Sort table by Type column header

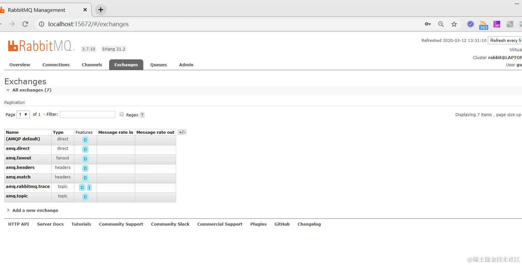click(58, 132)
